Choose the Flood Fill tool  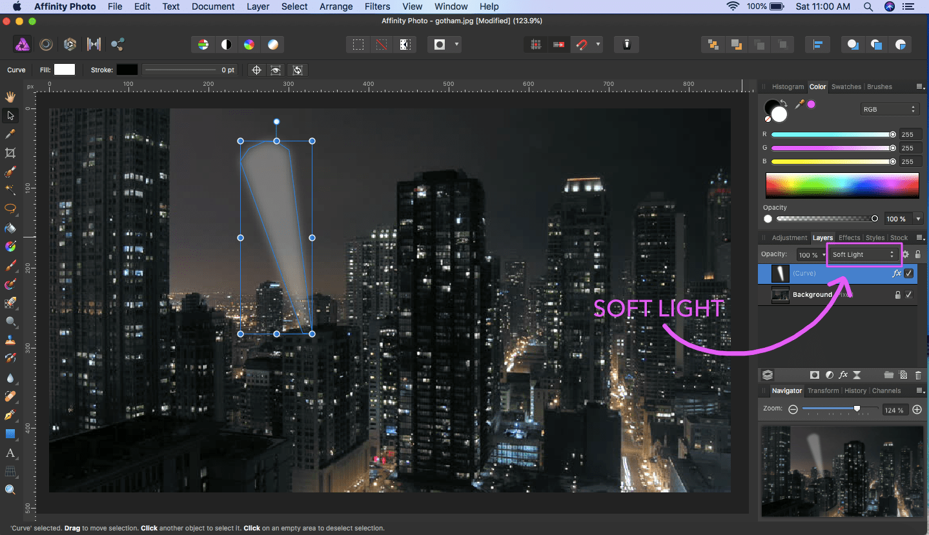pos(10,228)
